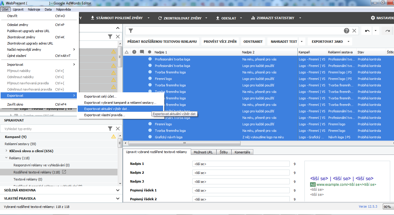Choose Exportovat vlastní pravidla option
The width and height of the screenshot is (394, 215).
click(121, 115)
